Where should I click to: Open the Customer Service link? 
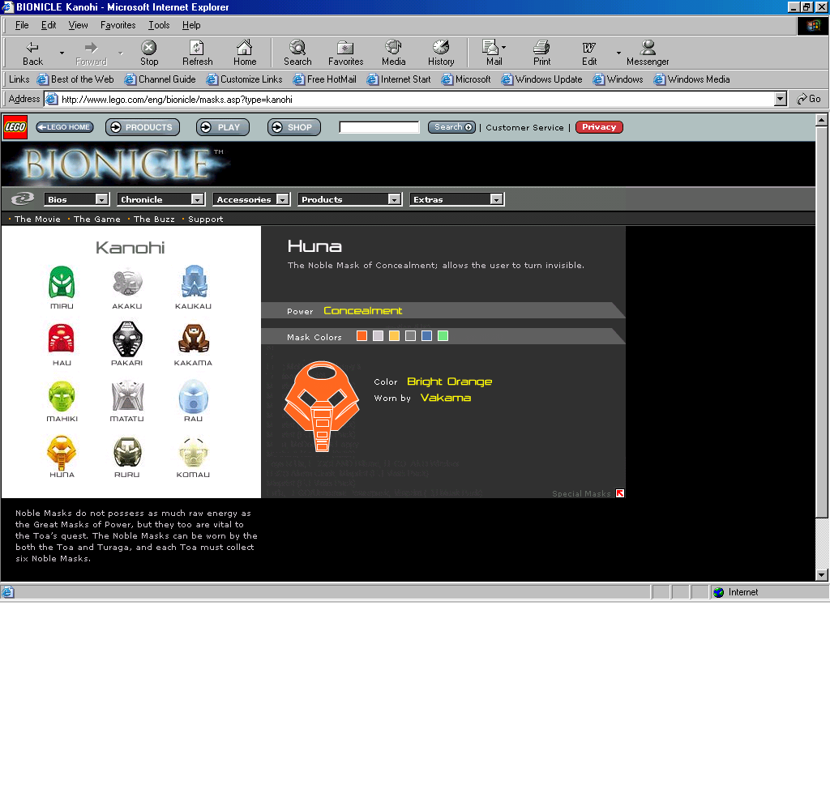pos(524,127)
